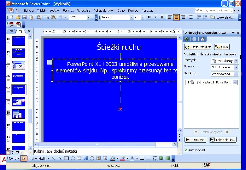The image size is (246, 170).
Task: Open the Plik menu
Action: (18, 10)
